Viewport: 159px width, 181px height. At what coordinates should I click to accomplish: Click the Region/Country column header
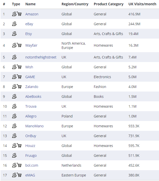[x=75, y=4]
